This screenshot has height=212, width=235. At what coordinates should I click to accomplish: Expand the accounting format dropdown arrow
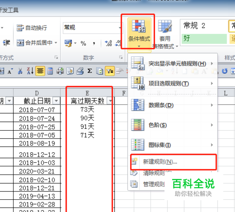tap(75, 43)
